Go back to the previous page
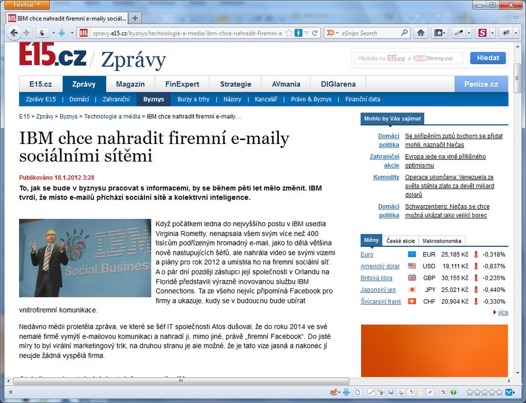526x403 pixels. [14, 33]
